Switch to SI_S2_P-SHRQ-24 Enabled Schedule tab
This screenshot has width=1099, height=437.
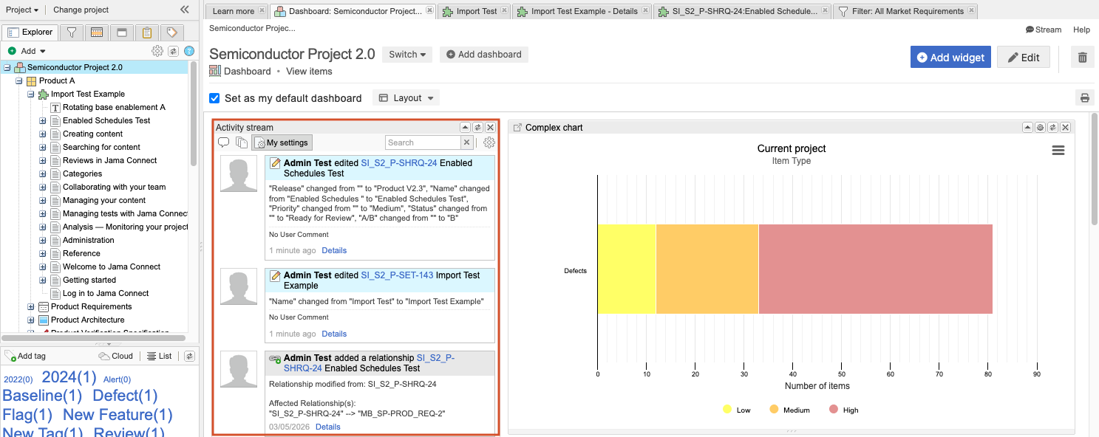[742, 11]
